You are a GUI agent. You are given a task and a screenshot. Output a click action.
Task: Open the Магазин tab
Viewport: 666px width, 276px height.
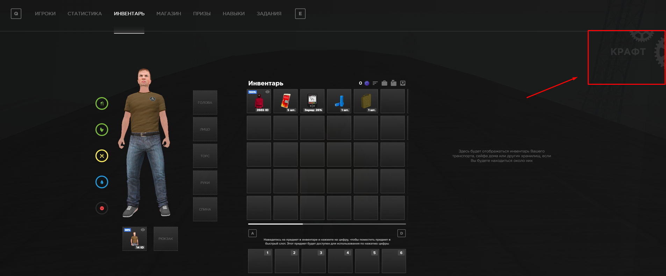click(169, 14)
